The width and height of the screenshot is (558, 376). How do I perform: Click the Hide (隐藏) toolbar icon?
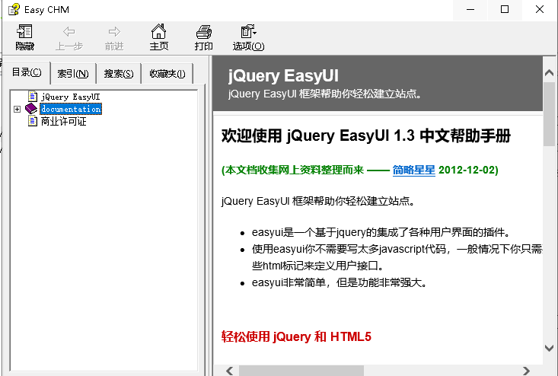tap(24, 32)
